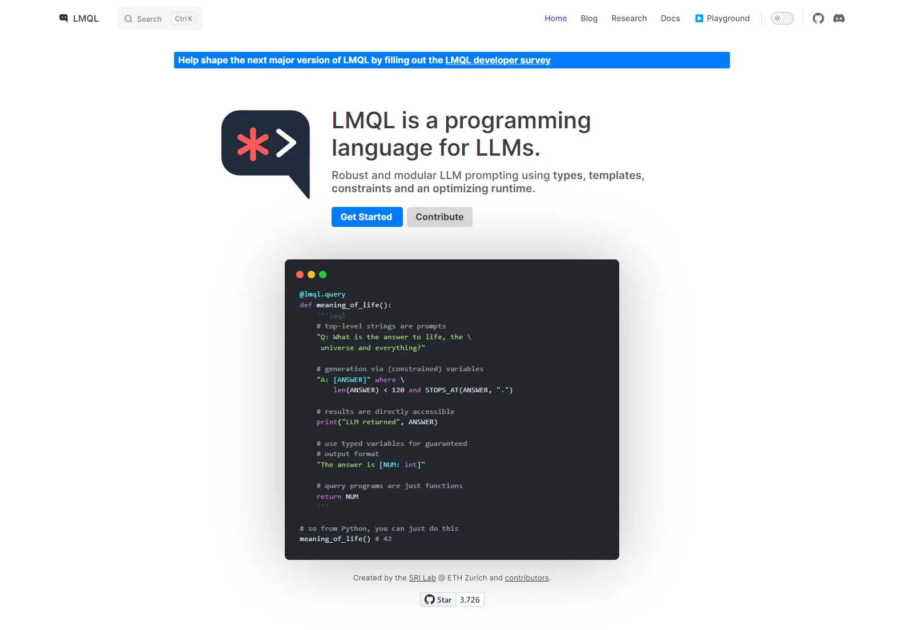The image size is (904, 630).
Task: Click the large LMQL speech bubble logo
Action: [x=266, y=154]
